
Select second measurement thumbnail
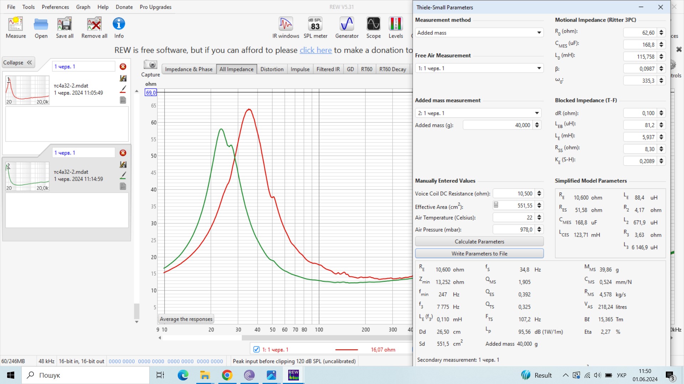(27, 176)
